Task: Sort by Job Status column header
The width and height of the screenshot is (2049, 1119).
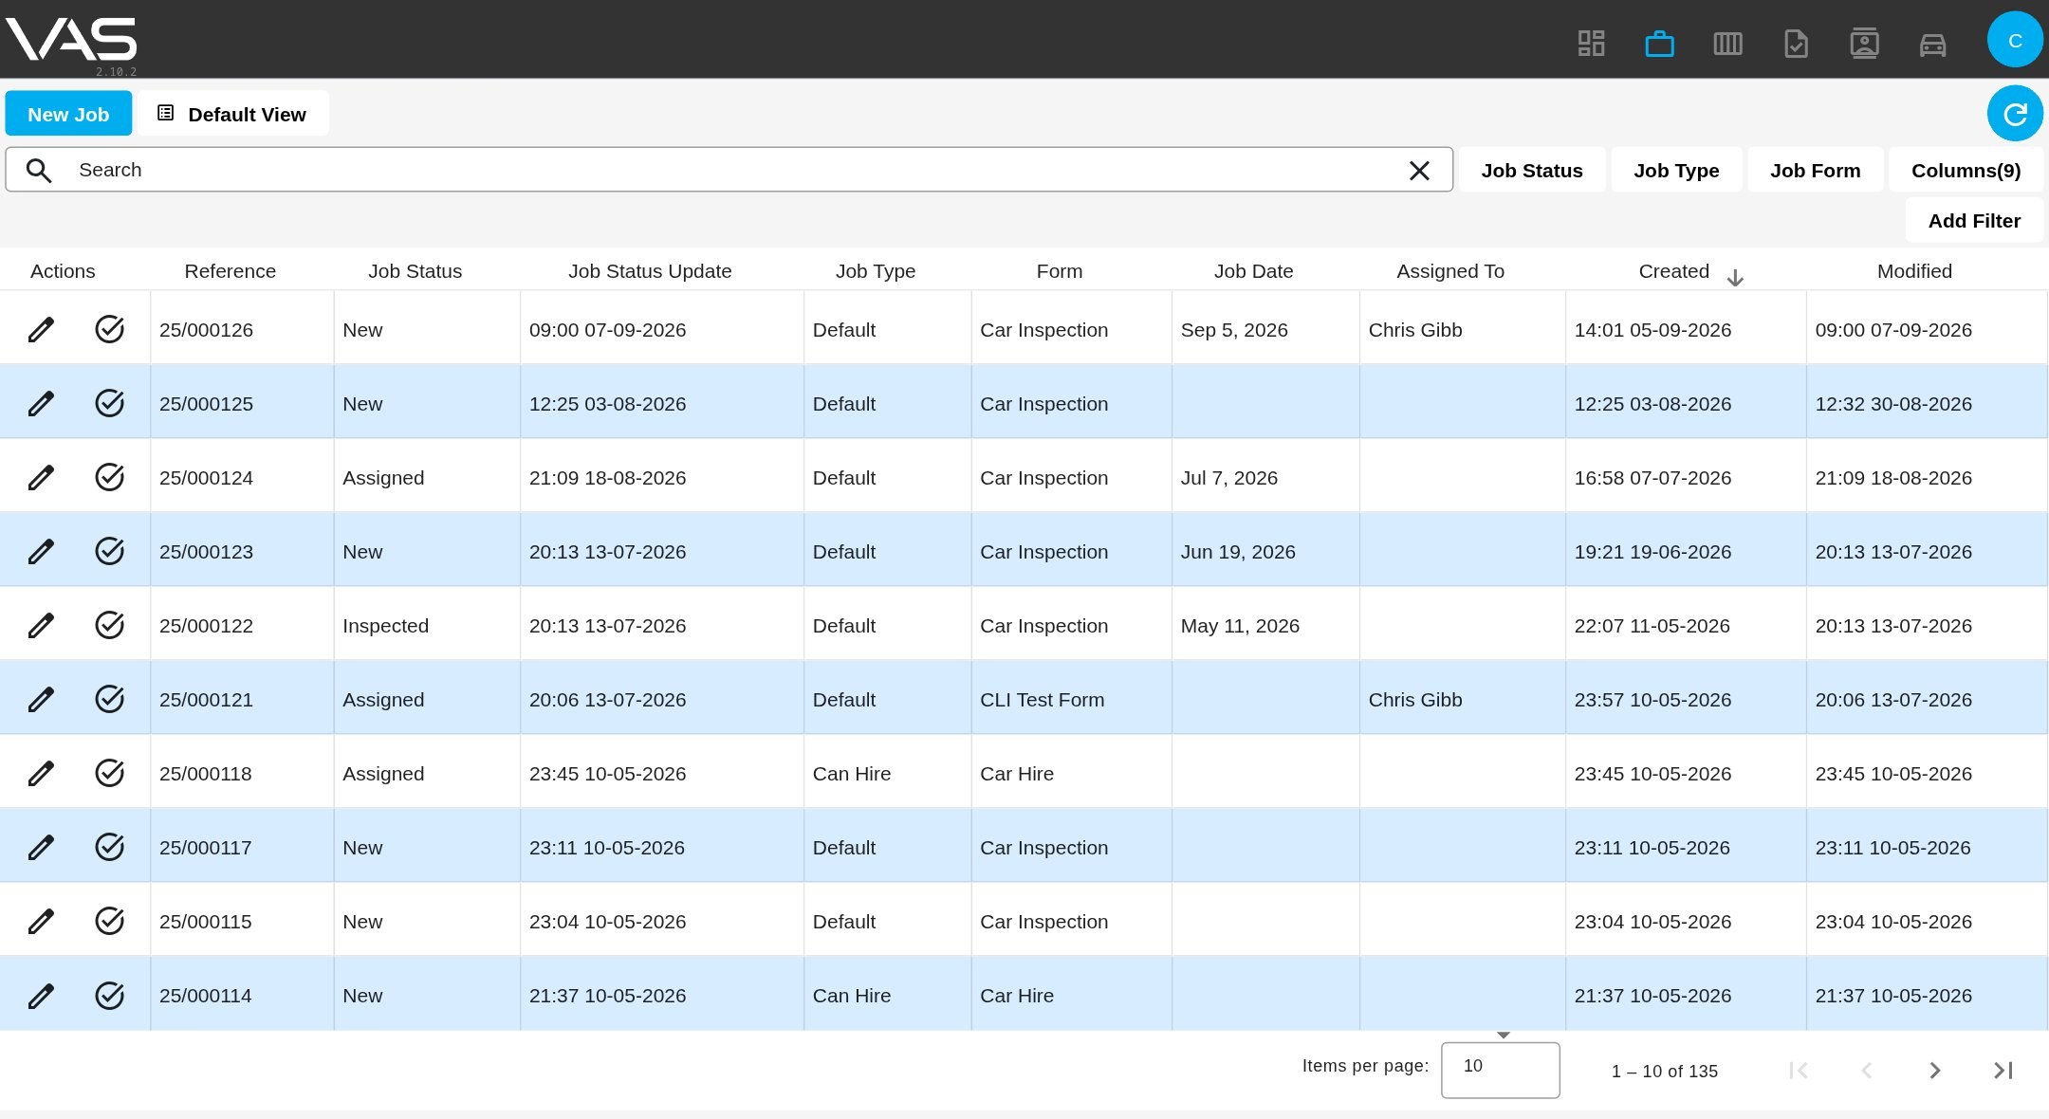Action: pyautogui.click(x=415, y=271)
